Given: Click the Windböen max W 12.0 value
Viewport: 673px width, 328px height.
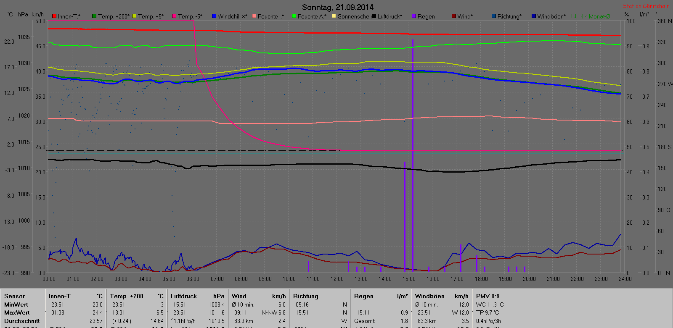Looking at the screenshot, I should [x=460, y=312].
